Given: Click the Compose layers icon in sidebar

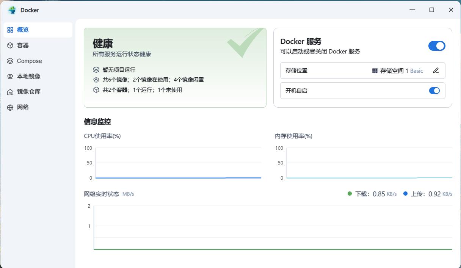Looking at the screenshot, I should (10, 61).
